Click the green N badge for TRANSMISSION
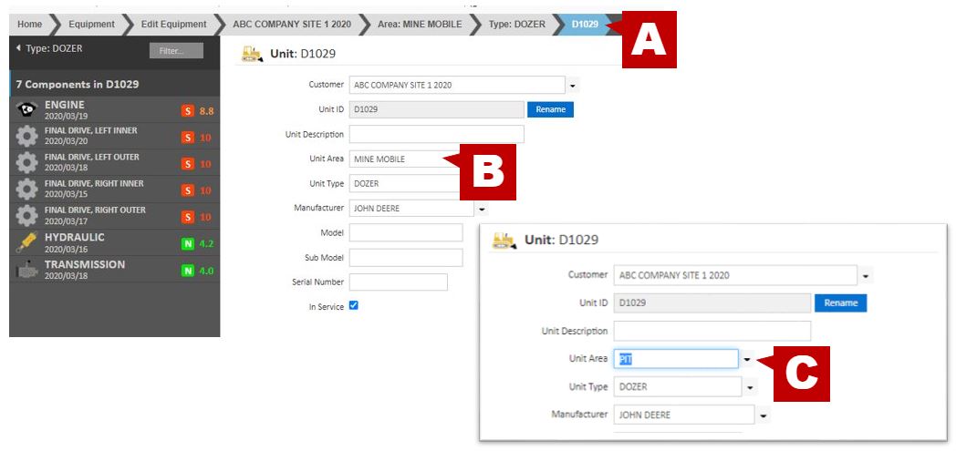The image size is (956, 451). (187, 271)
